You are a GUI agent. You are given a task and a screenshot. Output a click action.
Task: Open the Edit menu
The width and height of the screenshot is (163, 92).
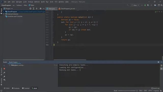9,2
